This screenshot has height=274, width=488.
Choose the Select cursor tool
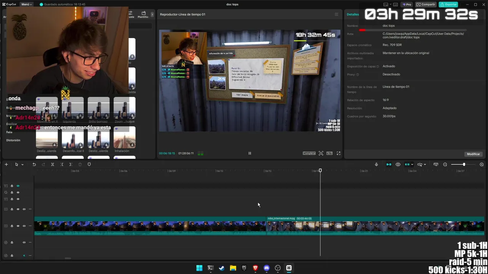(x=16, y=164)
